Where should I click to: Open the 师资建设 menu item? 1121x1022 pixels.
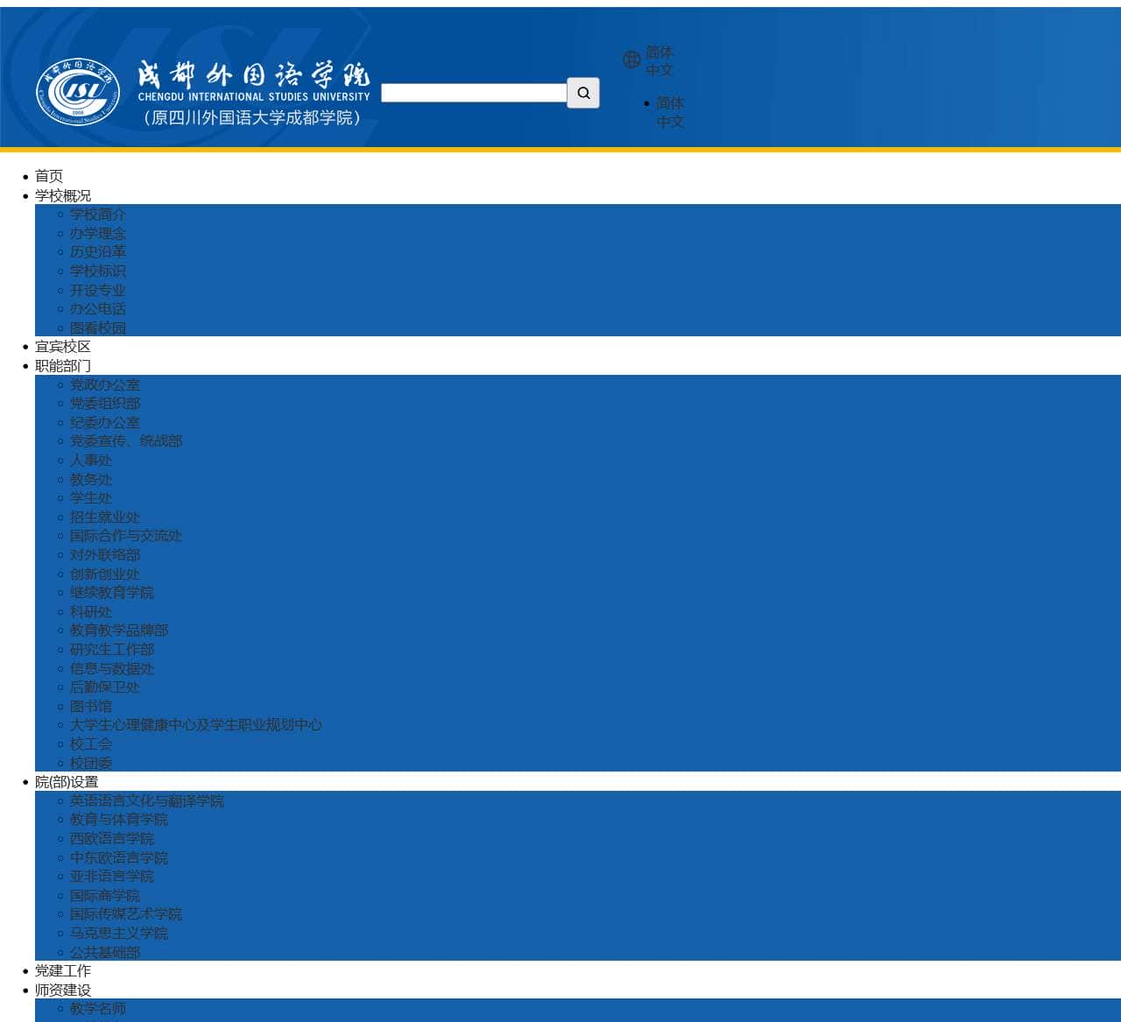coord(63,990)
